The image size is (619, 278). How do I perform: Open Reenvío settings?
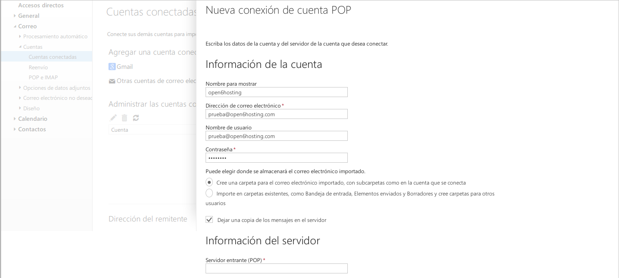(38, 67)
